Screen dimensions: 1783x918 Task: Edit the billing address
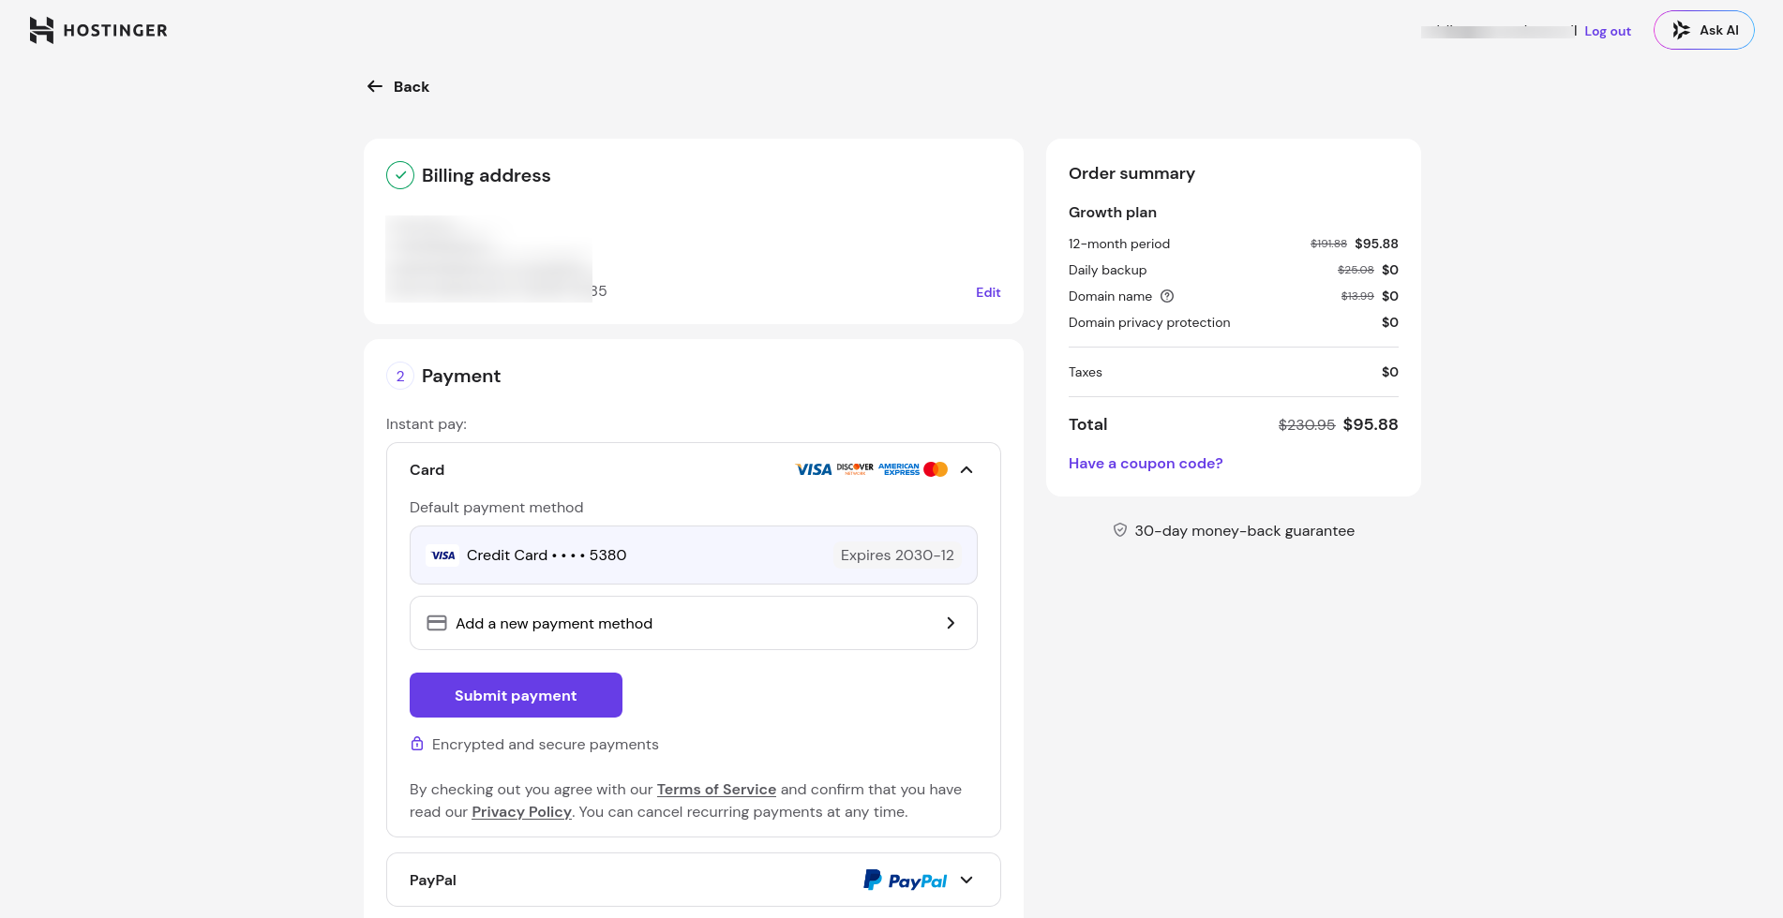point(988,292)
